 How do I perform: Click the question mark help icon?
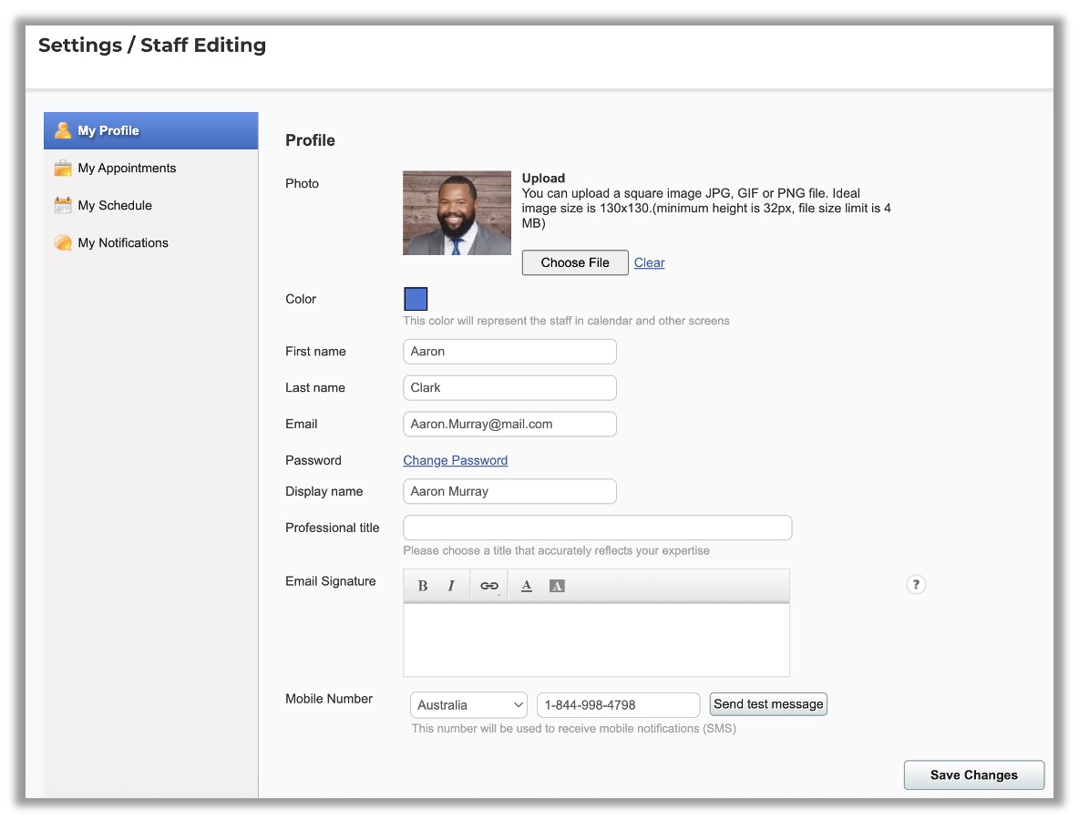coord(915,585)
